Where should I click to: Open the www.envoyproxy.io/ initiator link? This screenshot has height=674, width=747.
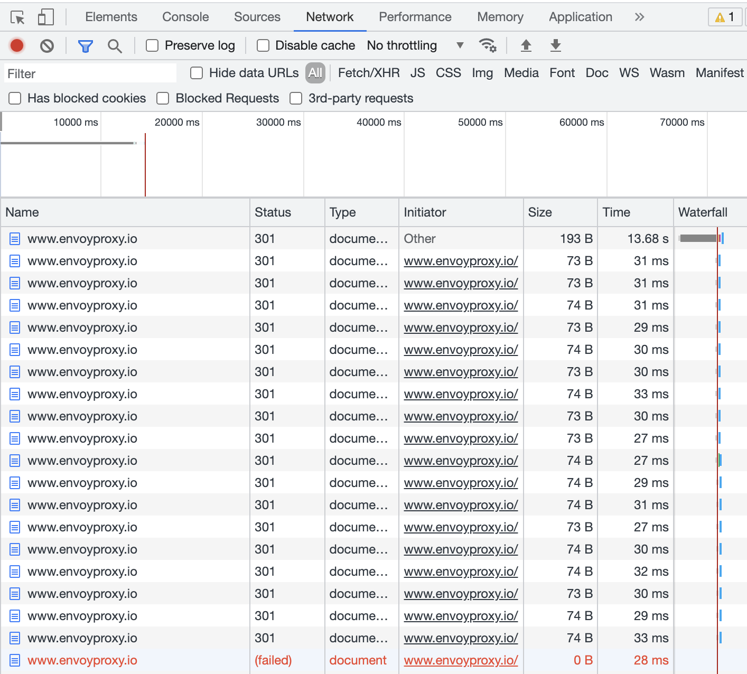tap(460, 260)
